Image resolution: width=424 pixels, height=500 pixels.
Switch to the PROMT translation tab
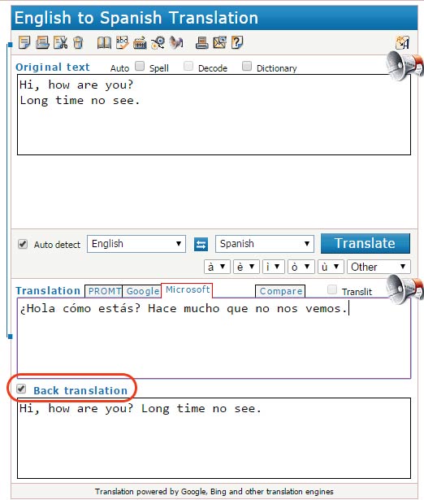104,291
